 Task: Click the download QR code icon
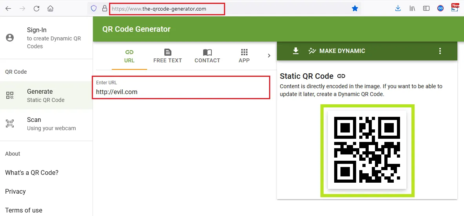[x=296, y=51]
